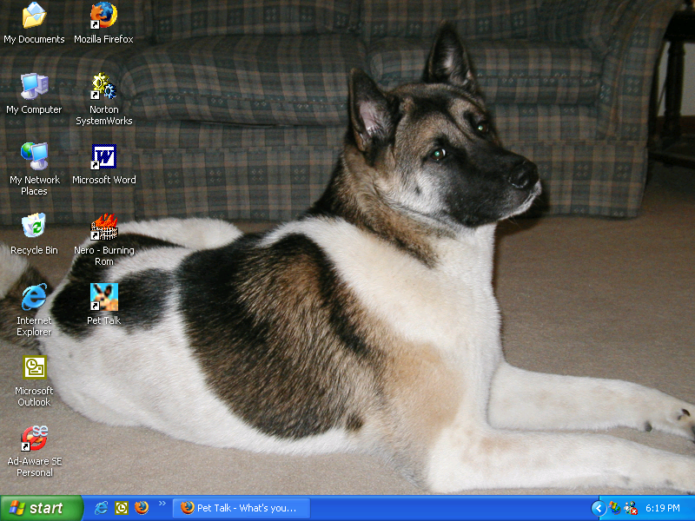This screenshot has width=695, height=521.
Task: Launch Firefox from the Quick Launch bar
Action: point(142,508)
